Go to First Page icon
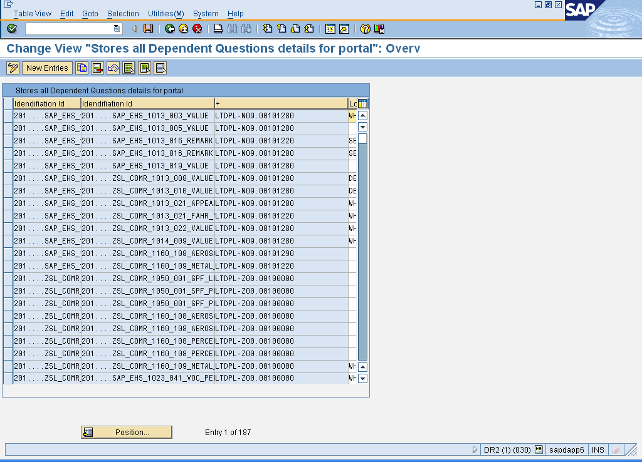The image size is (642, 462). (x=267, y=29)
